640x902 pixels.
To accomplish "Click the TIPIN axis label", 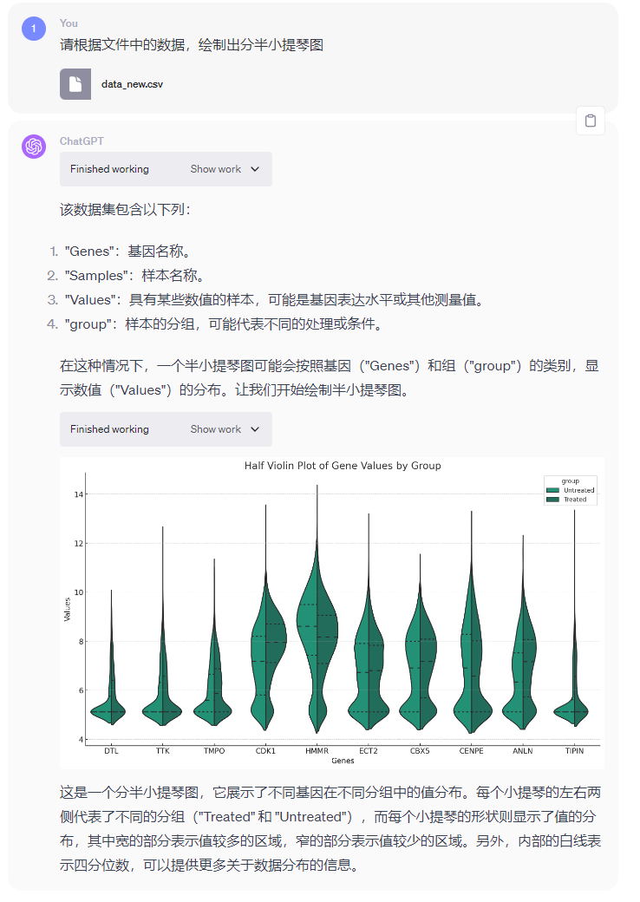I will point(574,751).
